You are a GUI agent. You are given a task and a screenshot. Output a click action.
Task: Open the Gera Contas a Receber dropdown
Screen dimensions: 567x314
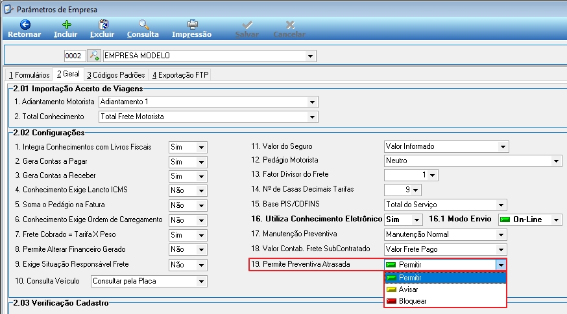pyautogui.click(x=201, y=177)
